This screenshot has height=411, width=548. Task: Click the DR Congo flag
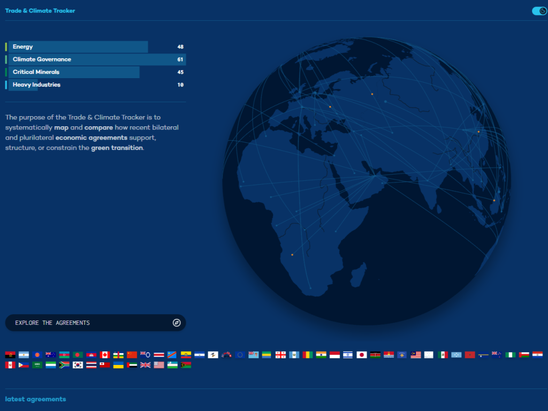pyautogui.click(x=172, y=355)
